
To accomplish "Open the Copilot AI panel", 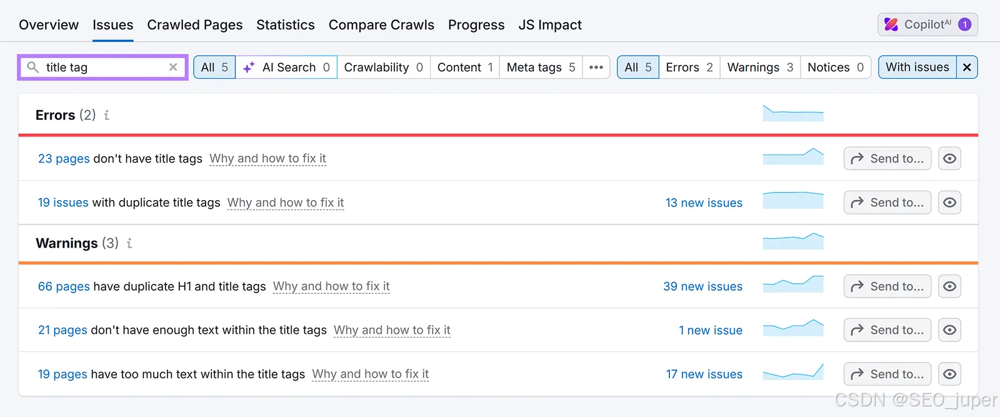I will pos(927,24).
